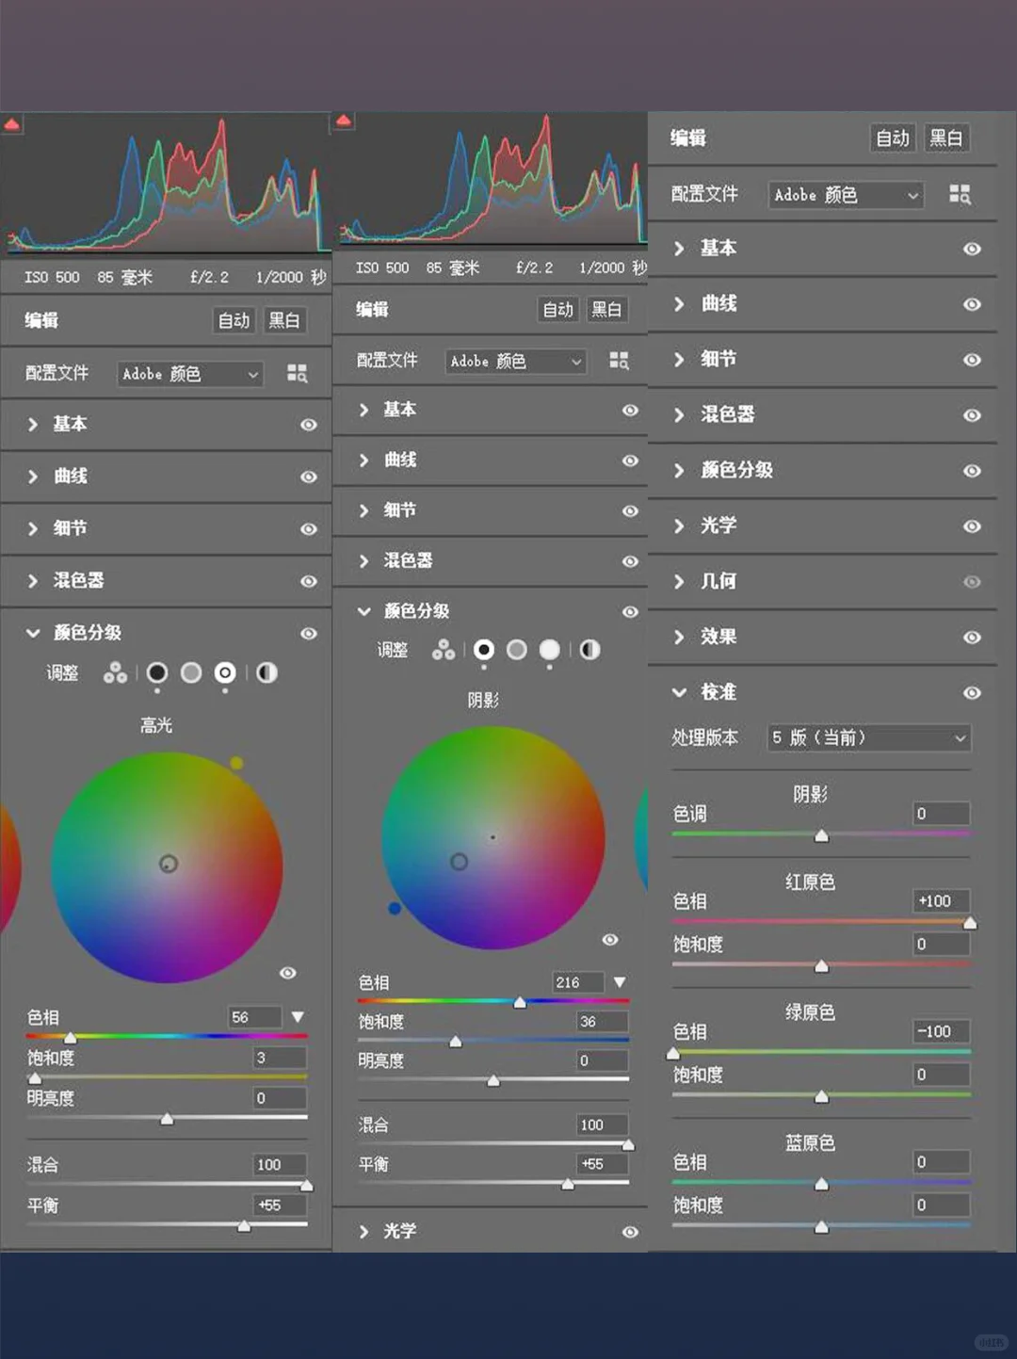
Task: Select the global half-circle icon in the 阴影 panel
Action: click(590, 650)
